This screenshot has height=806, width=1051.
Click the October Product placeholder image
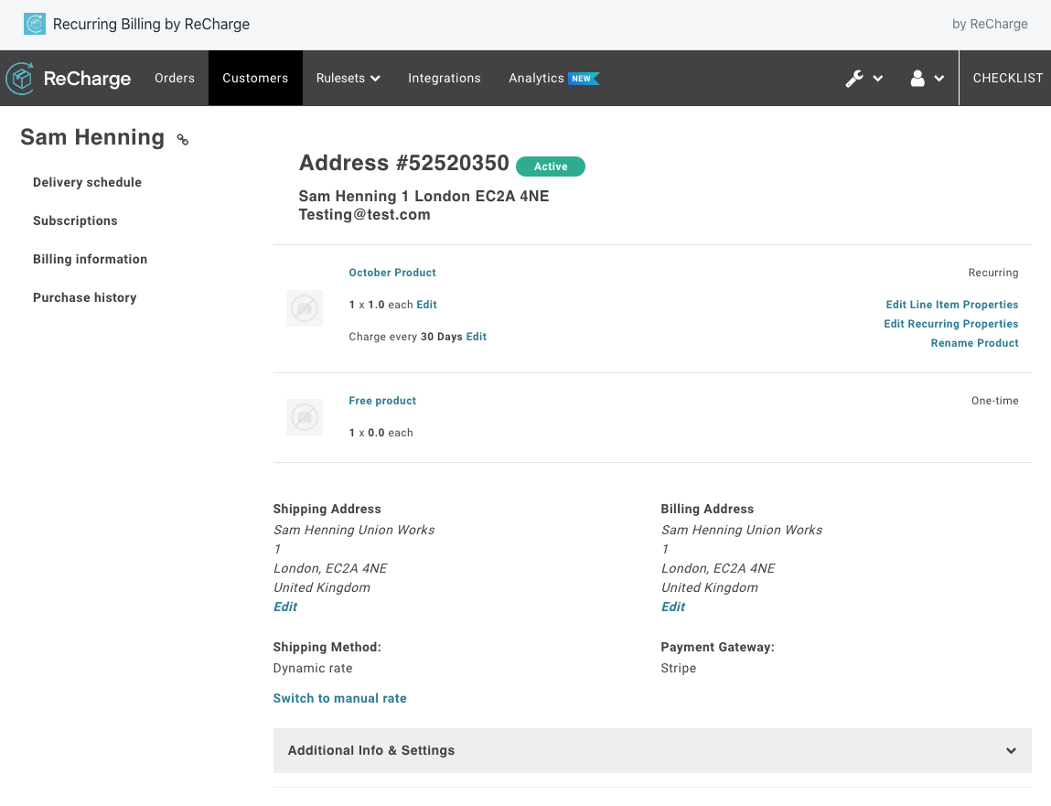[305, 309]
